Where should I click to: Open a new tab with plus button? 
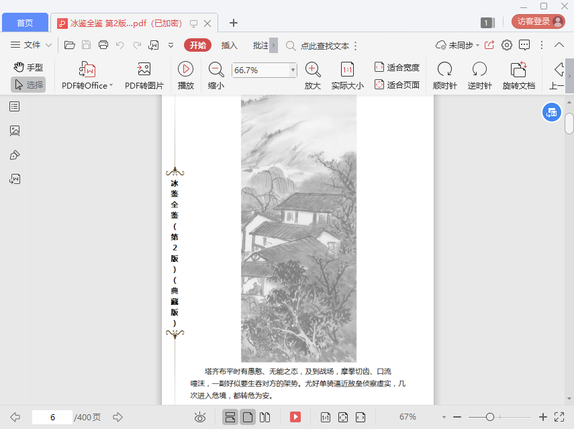[x=234, y=23]
